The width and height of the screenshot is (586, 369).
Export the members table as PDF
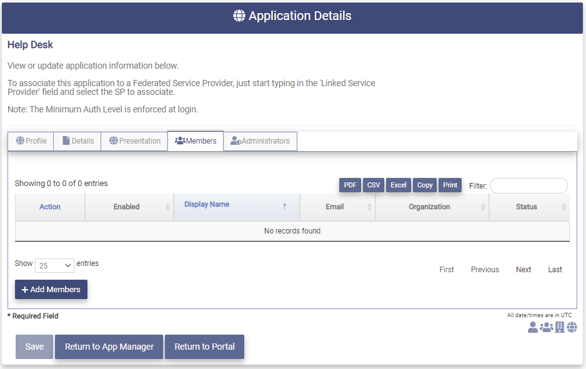pos(350,185)
